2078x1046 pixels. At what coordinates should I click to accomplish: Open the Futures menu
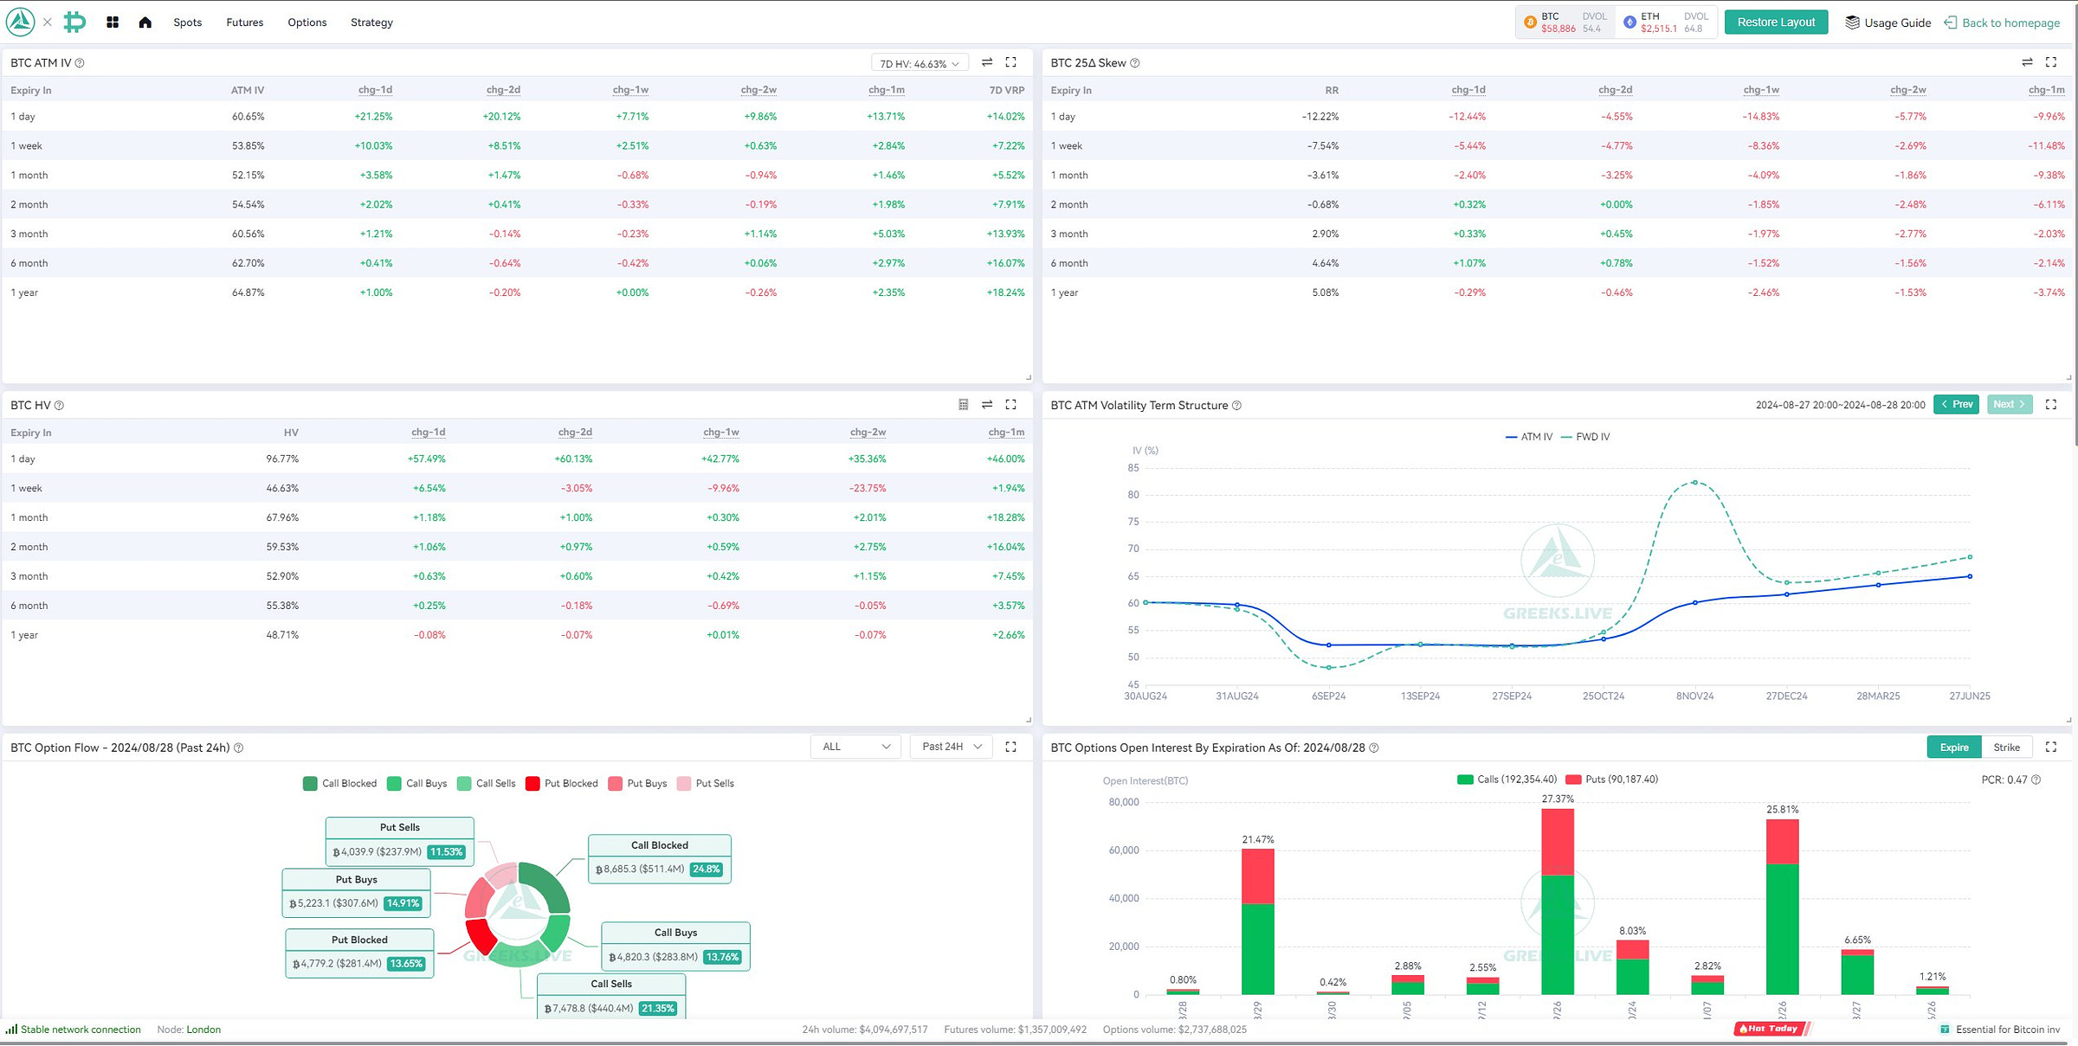[x=245, y=22]
